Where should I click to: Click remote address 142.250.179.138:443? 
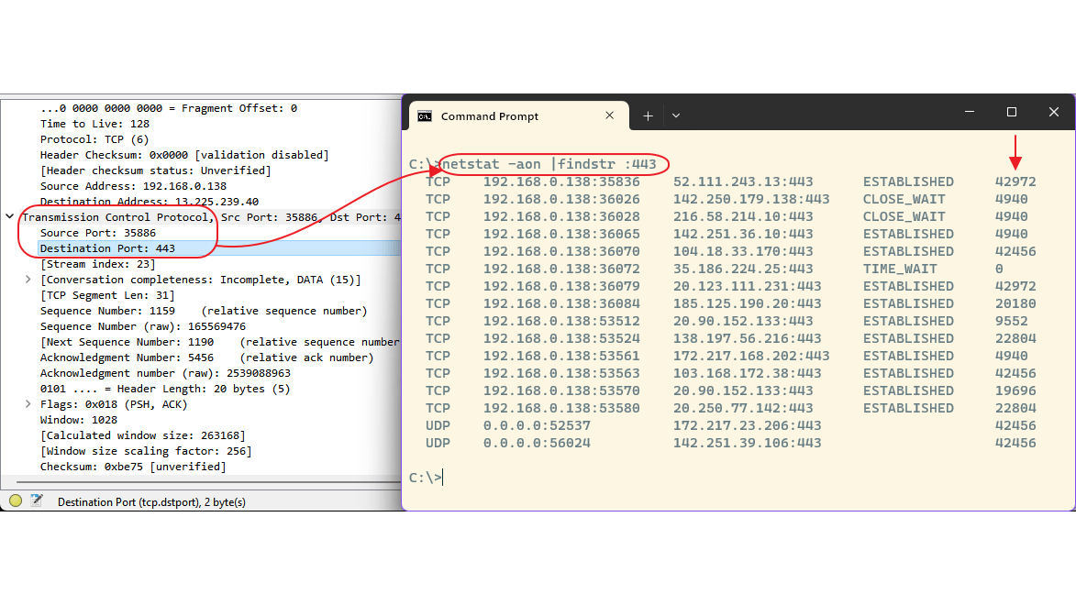[x=751, y=199]
